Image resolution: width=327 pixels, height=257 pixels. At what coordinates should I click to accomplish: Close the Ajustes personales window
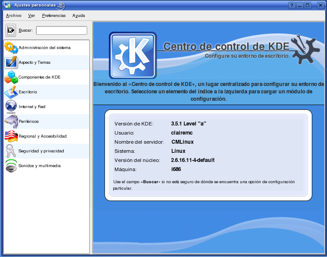[x=320, y=6]
